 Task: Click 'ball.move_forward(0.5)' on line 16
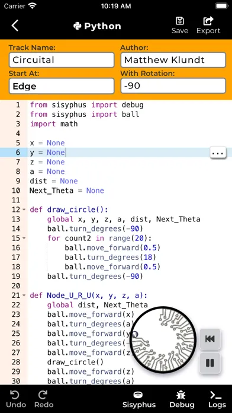coord(112,248)
